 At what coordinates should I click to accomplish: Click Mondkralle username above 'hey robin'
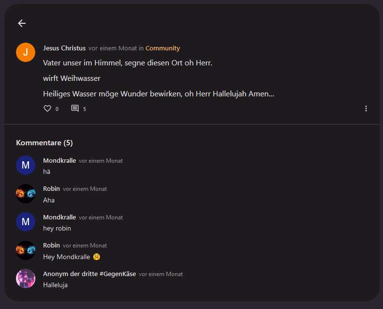tap(59, 217)
